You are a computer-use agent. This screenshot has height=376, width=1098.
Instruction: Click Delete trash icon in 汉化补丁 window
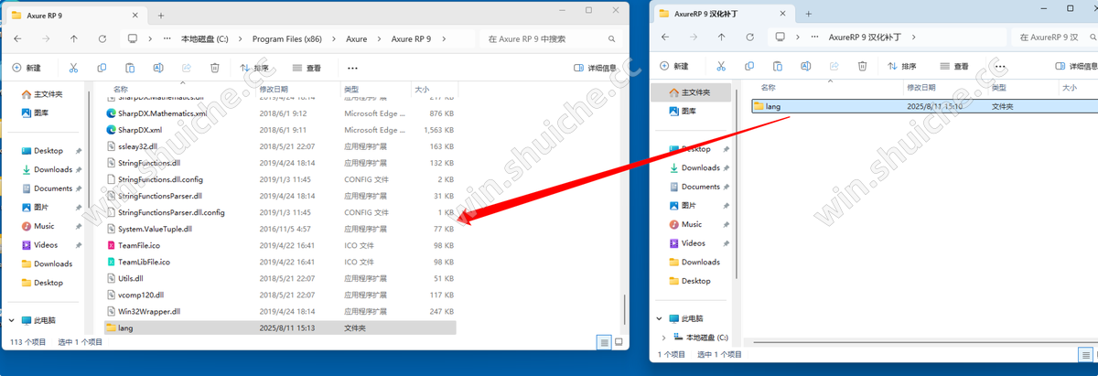863,66
